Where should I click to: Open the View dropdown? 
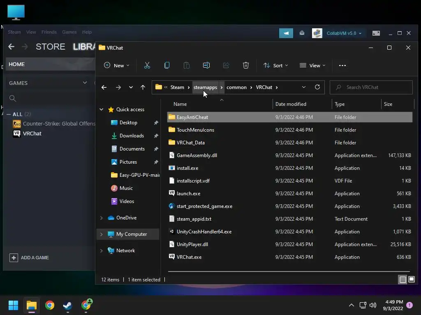(x=312, y=65)
